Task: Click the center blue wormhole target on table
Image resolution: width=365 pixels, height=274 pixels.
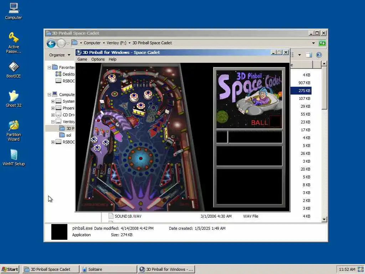Action: pyautogui.click(x=140, y=158)
